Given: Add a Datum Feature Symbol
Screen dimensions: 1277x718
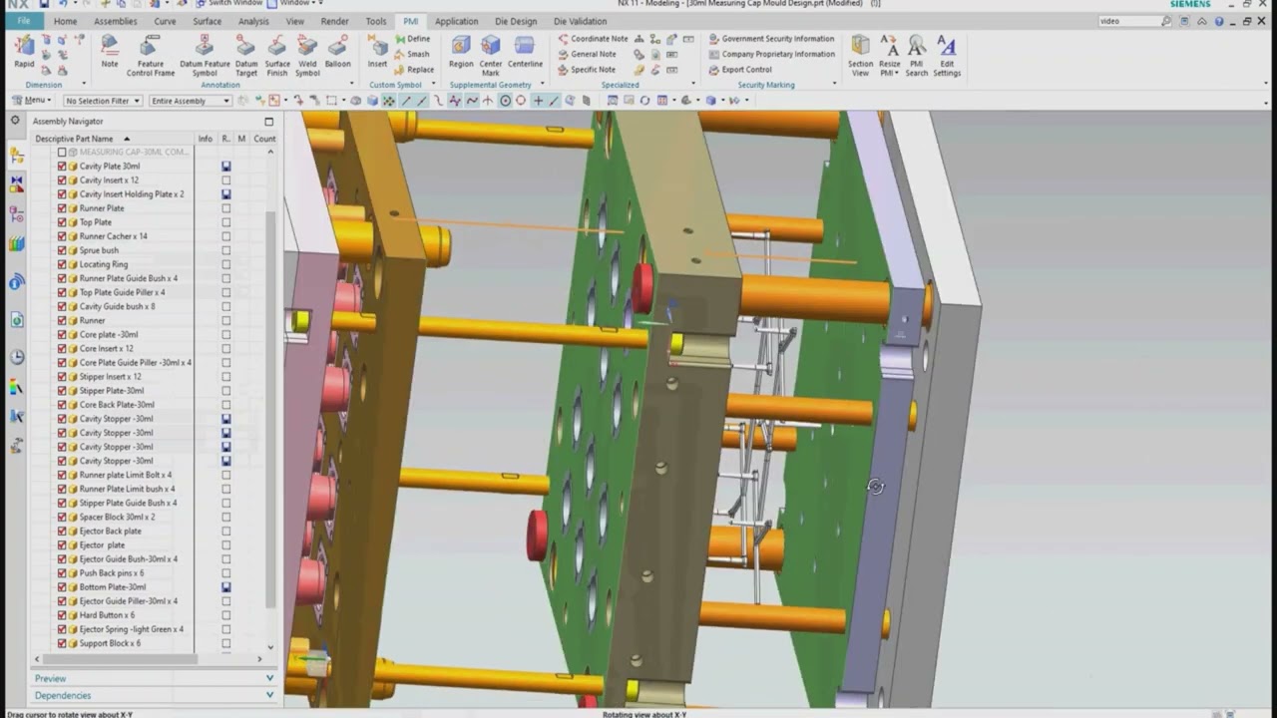Looking at the screenshot, I should (x=205, y=55).
